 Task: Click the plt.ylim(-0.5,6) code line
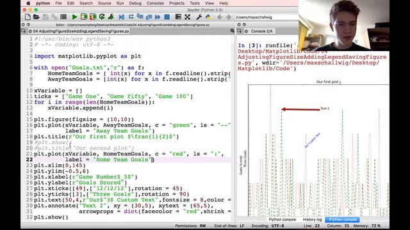(x=61, y=171)
